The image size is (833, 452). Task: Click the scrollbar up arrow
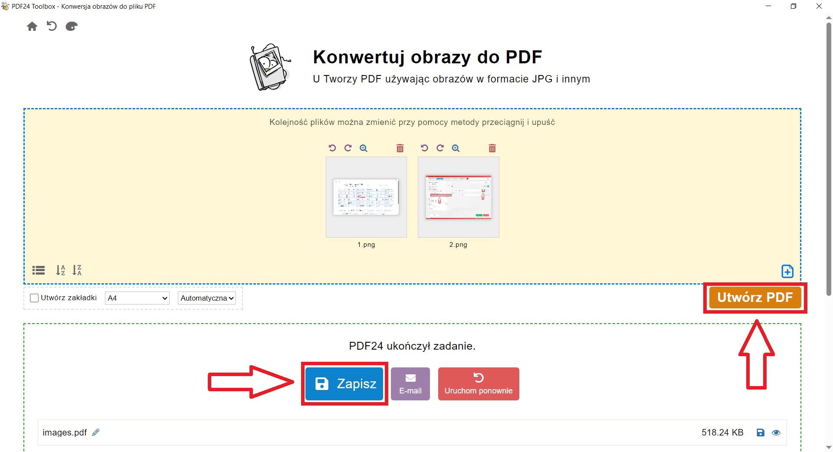tap(829, 17)
